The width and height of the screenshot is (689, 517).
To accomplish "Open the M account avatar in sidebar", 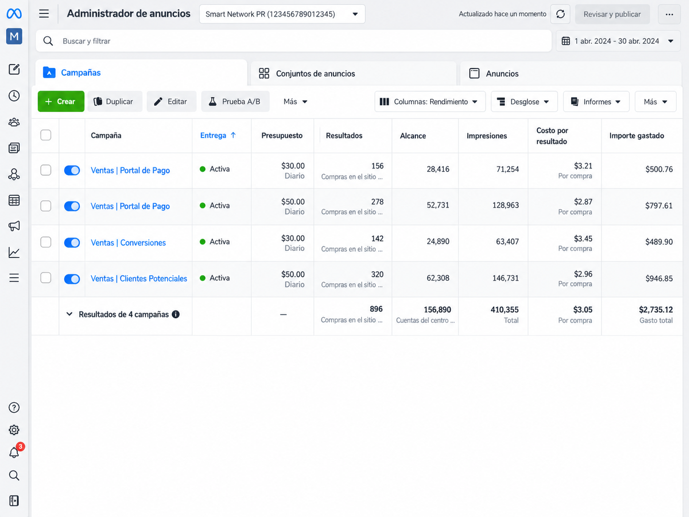I will (14, 36).
